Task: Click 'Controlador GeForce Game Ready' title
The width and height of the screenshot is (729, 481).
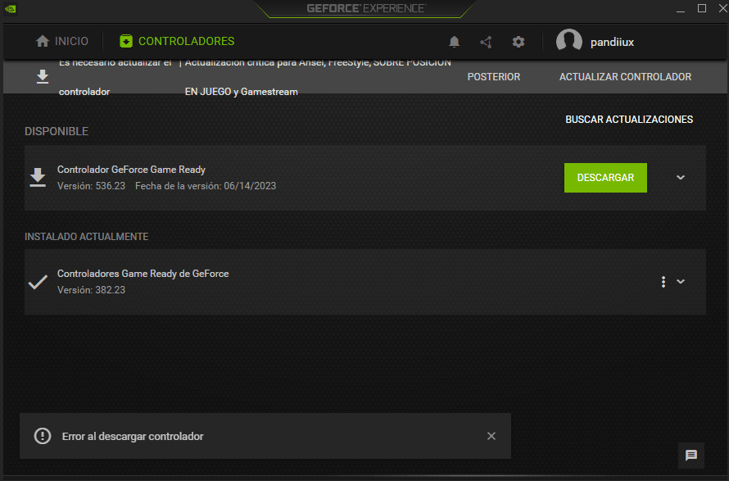Action: click(131, 170)
